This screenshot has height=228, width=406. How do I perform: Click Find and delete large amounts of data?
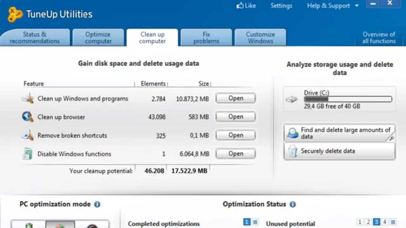coord(339,133)
